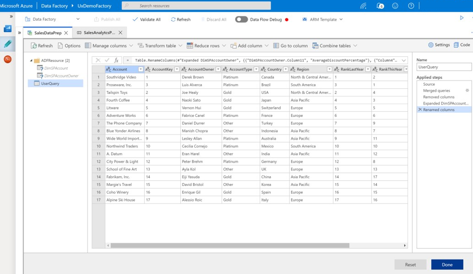The height and width of the screenshot is (274, 473).
Task: Click the gear on the Merged queries step
Action: pos(467,90)
